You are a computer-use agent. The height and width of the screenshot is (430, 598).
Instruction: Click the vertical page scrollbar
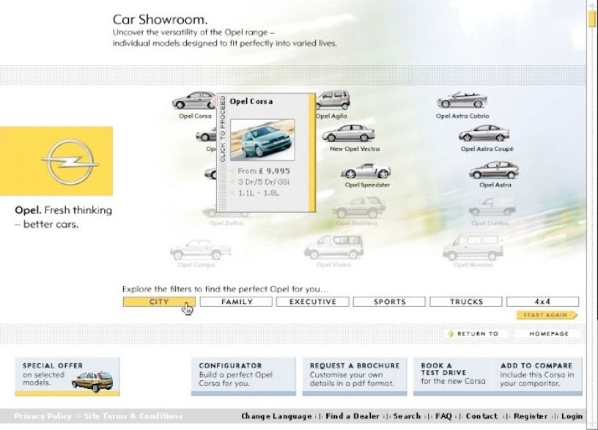tap(592, 215)
